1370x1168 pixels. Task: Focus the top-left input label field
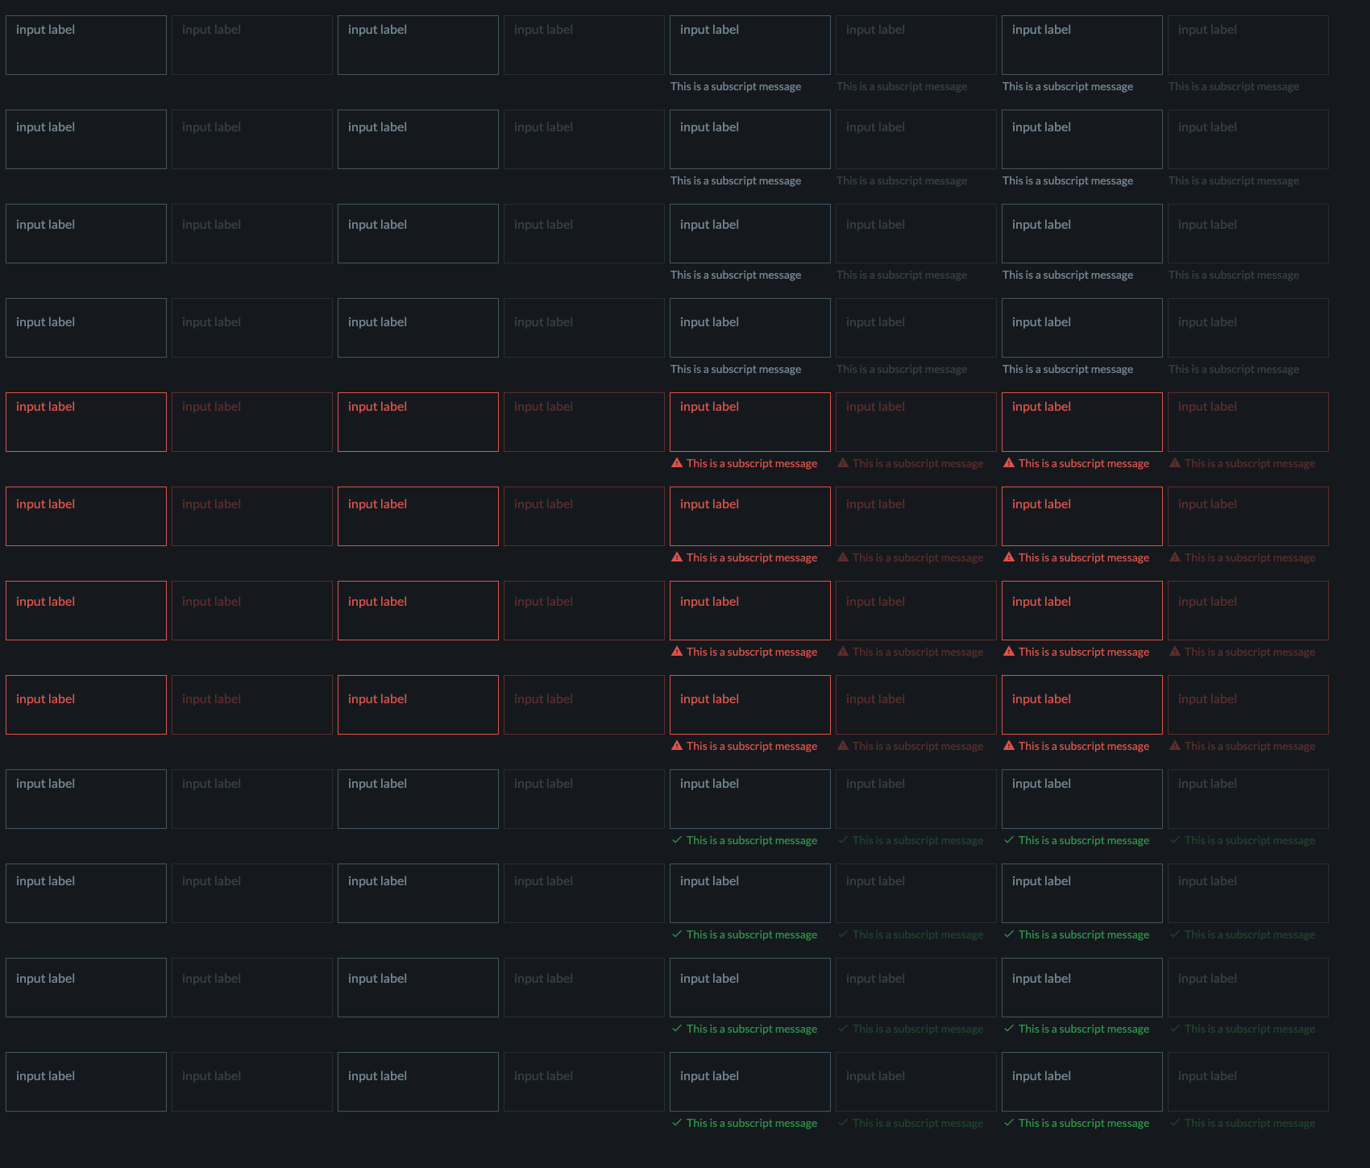[x=86, y=45]
